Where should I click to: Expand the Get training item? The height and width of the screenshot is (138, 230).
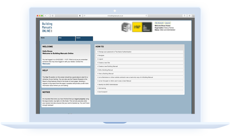click(x=139, y=88)
